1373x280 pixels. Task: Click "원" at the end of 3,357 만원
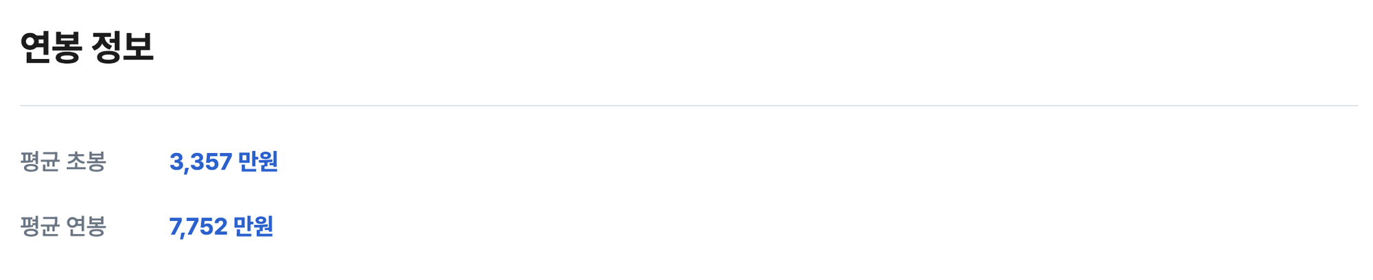[x=268, y=162]
